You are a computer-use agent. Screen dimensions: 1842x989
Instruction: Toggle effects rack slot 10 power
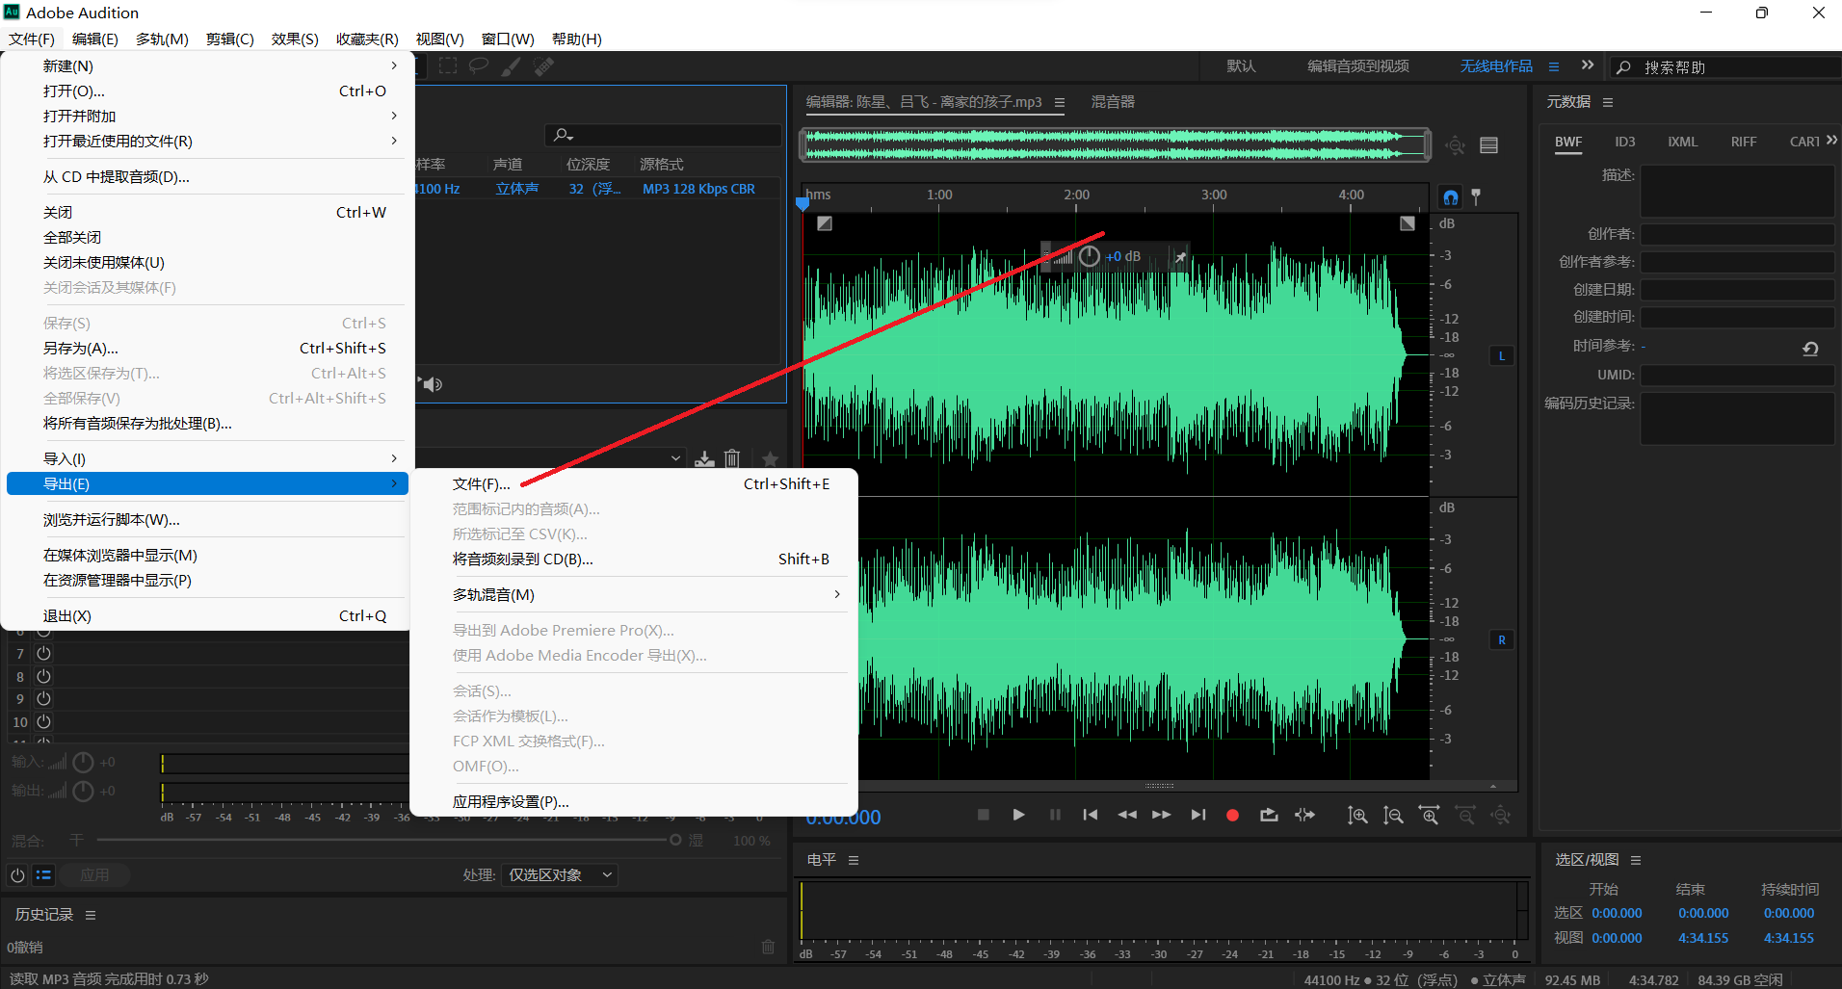coord(43,721)
